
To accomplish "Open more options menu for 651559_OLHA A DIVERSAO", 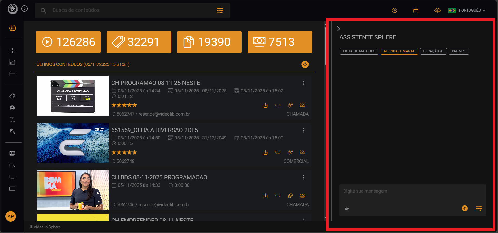I will tap(304, 130).
